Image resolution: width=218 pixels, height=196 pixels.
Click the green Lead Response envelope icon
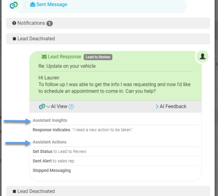pos(44,57)
